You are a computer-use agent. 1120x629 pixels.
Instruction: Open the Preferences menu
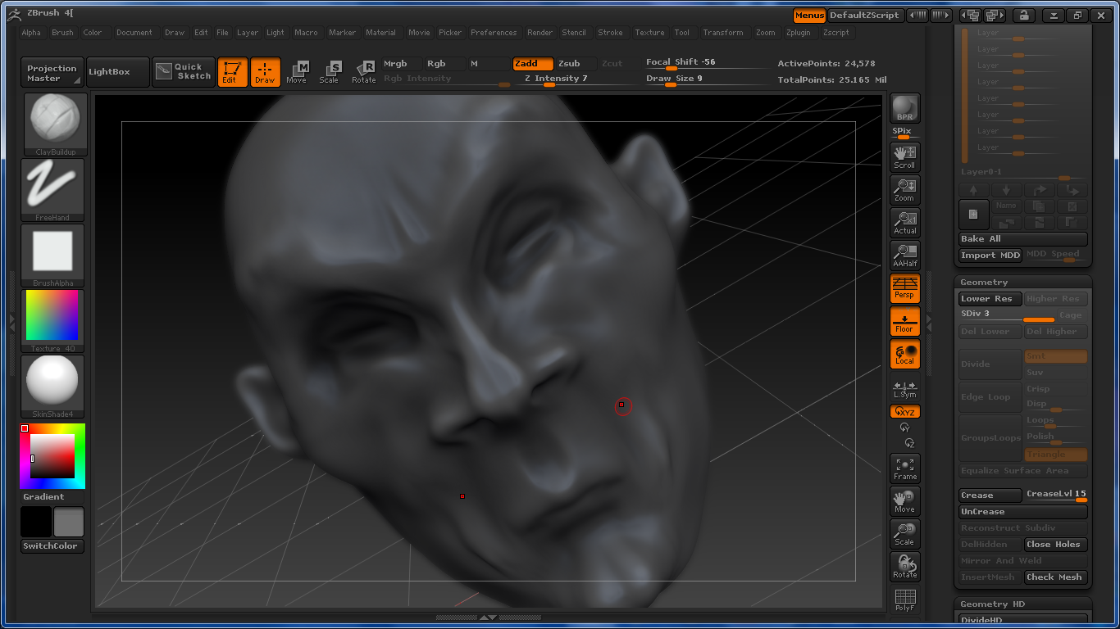tap(494, 33)
